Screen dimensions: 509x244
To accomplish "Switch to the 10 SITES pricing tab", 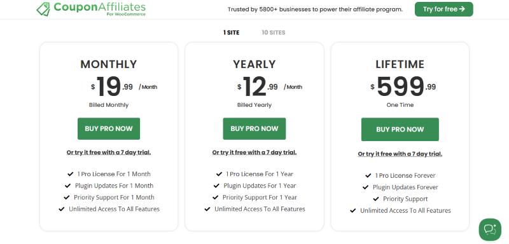I will point(274,32).
